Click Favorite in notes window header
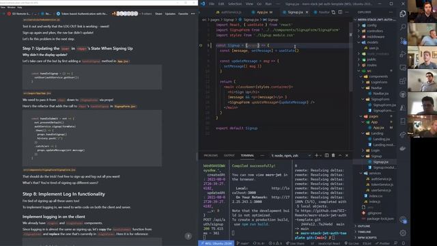Screen dimensions: 437x246 point(183,14)
